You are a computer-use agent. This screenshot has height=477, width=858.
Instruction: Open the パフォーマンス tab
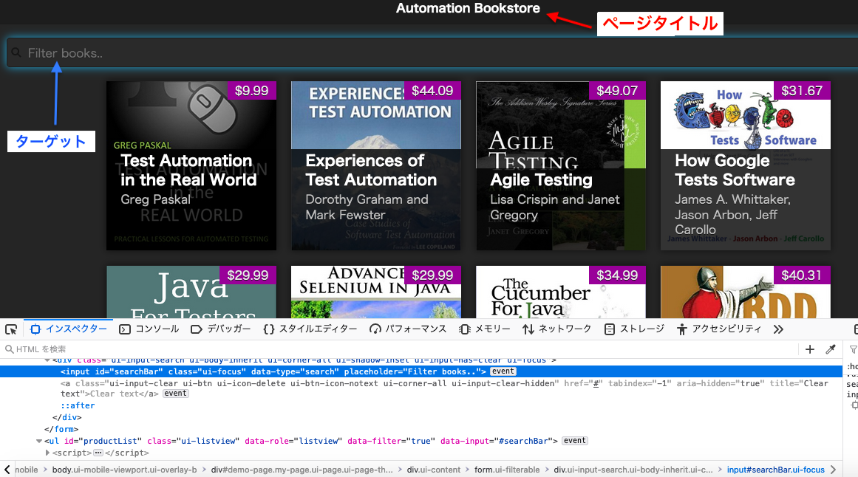[x=408, y=329]
